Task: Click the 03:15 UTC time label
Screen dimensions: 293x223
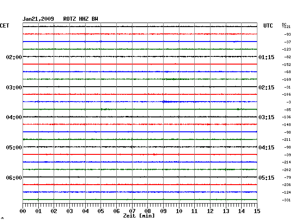Action: (266, 117)
